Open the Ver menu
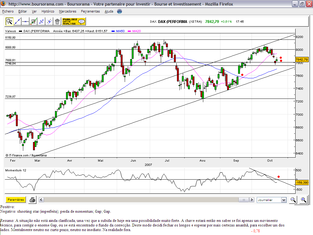The width and height of the screenshot is (313, 235). point(34,11)
